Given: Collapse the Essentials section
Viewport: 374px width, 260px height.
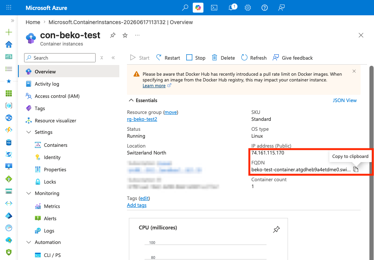Looking at the screenshot, I should (131, 101).
